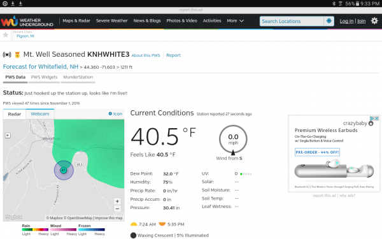The height and width of the screenshot is (239, 382).
Task: Click the Frozen precipitation color legend
Action: (x=92, y=229)
